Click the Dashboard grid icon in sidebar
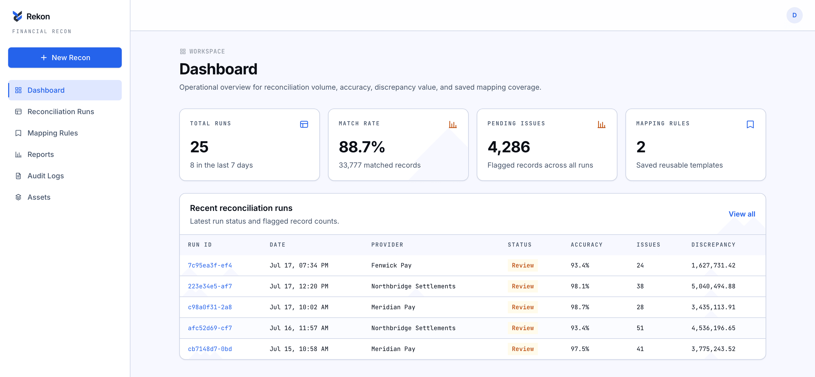 (x=18, y=90)
